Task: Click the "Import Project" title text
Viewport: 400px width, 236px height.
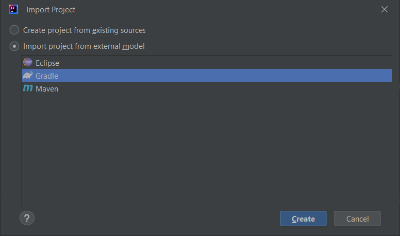Action: tap(51, 9)
